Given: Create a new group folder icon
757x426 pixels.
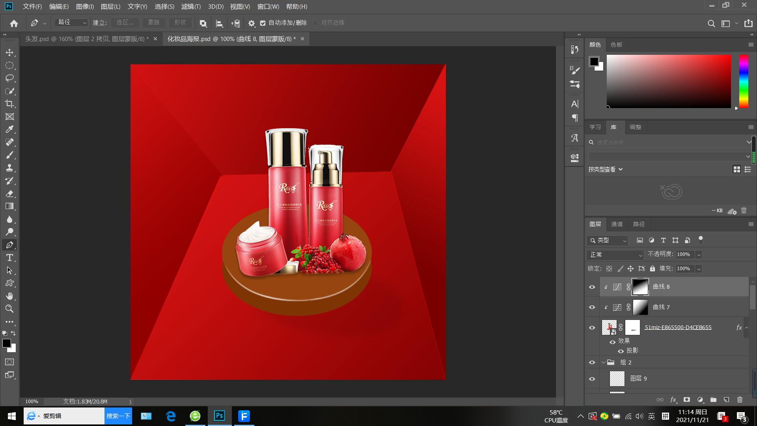Looking at the screenshot, I should tap(713, 400).
